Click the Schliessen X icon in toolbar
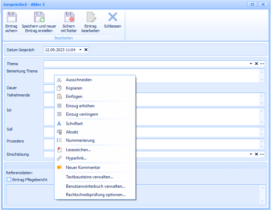Screen dimensions: 271x210 113,17
